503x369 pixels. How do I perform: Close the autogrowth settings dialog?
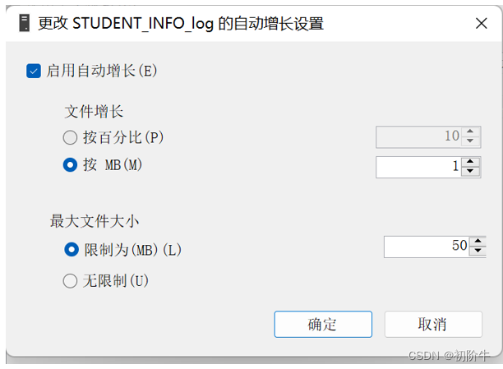point(481,24)
